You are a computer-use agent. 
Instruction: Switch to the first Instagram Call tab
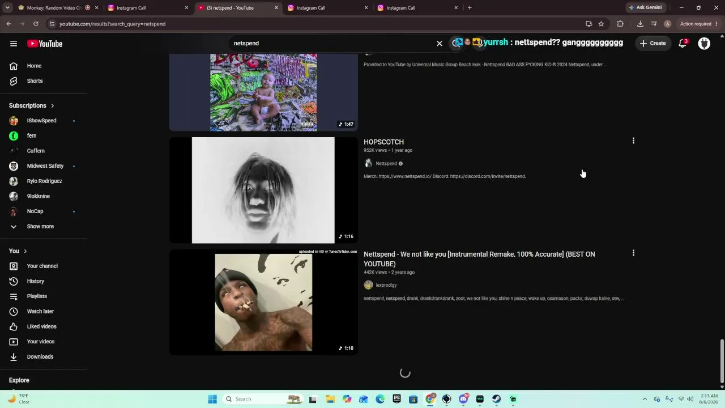pos(148,8)
